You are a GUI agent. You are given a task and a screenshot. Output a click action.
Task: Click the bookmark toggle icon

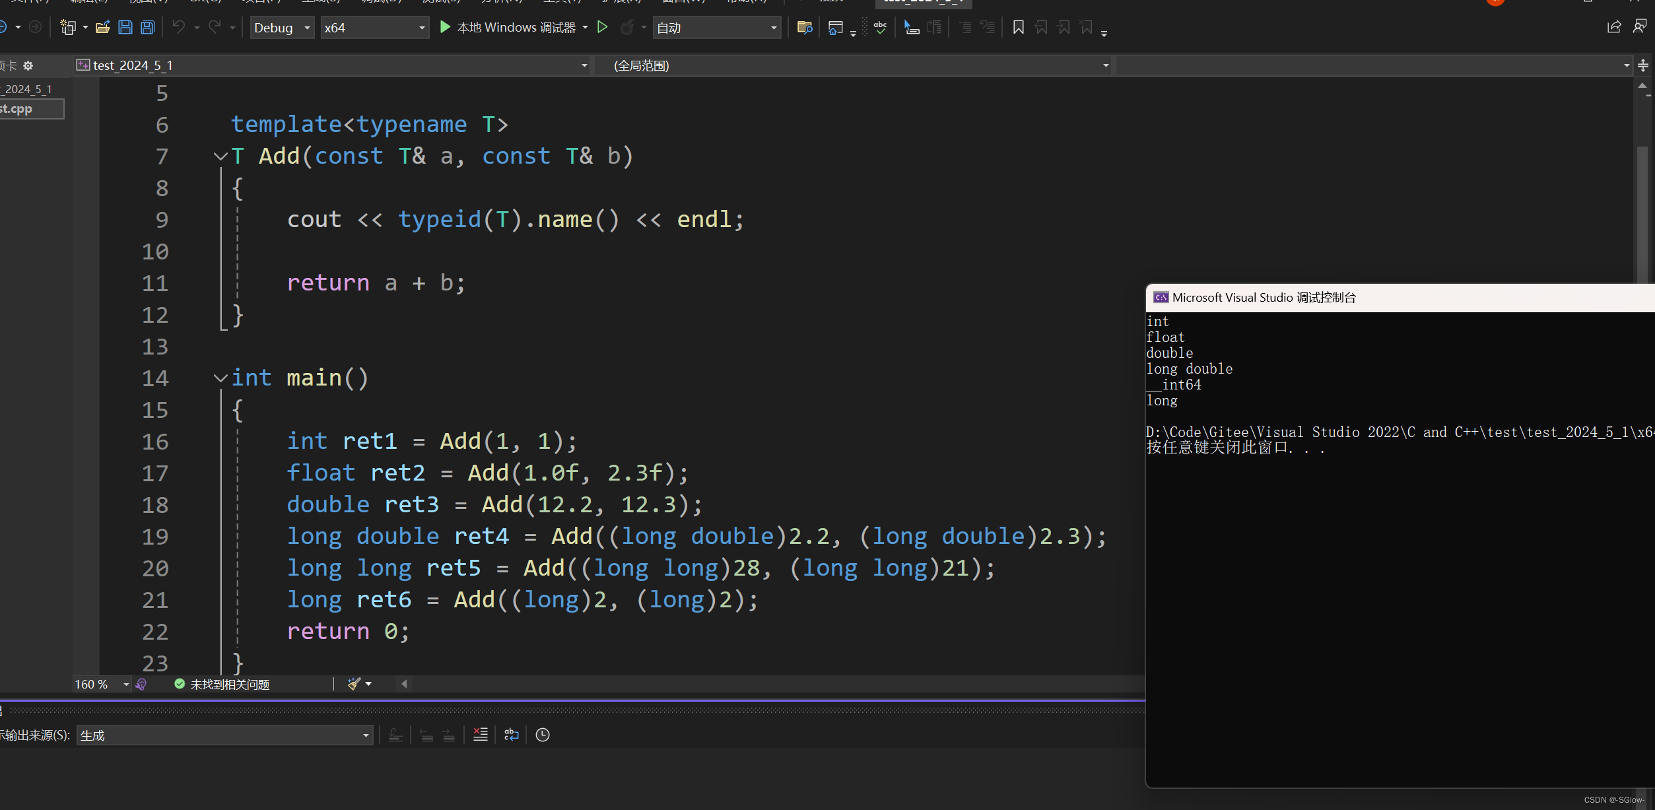1018,27
